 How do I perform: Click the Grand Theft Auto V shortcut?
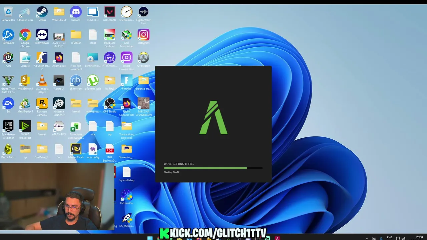click(x=8, y=81)
